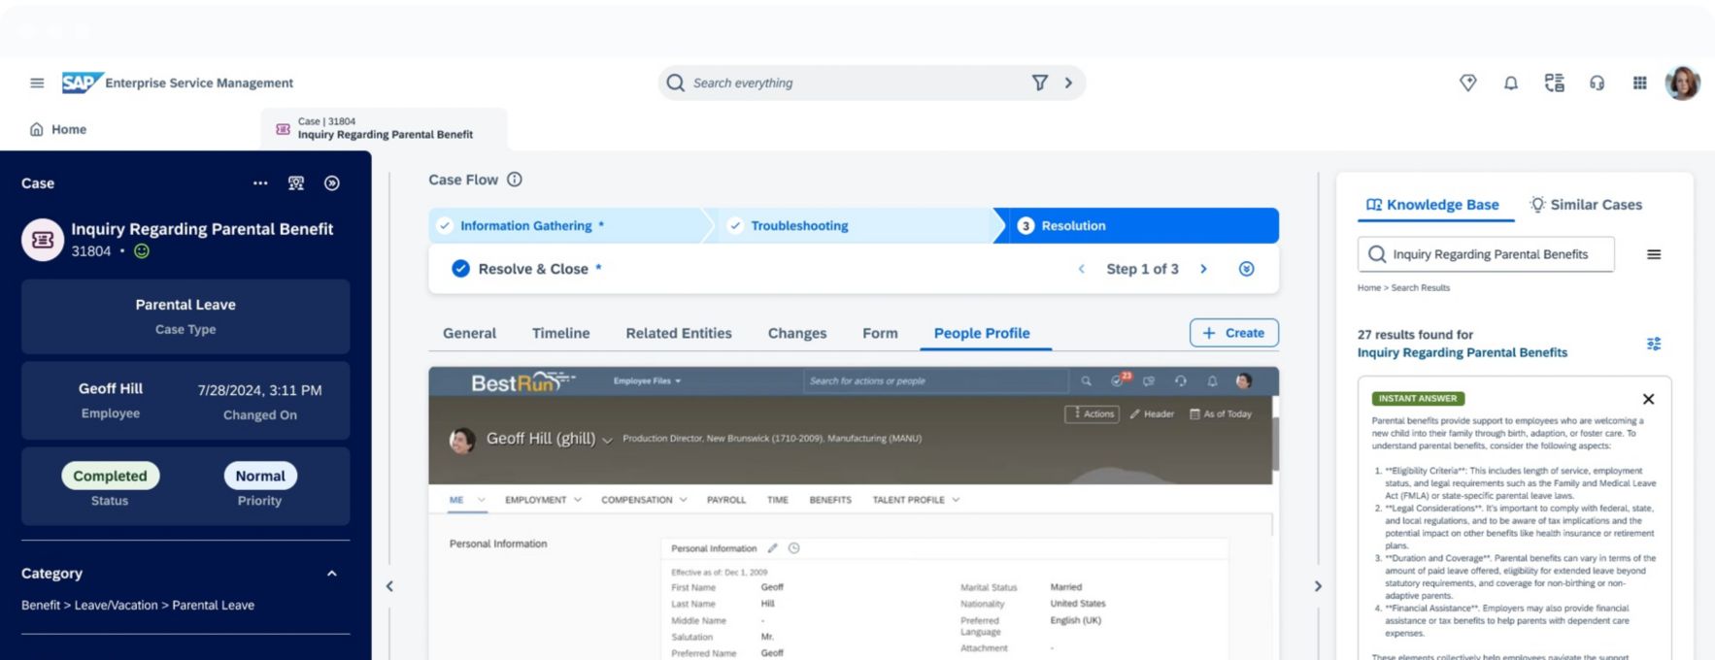
Task: Toggle the Information Gathering phase checkmark
Action: [x=445, y=226]
